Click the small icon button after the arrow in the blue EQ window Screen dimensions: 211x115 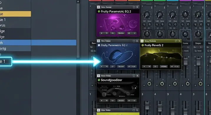113,66
